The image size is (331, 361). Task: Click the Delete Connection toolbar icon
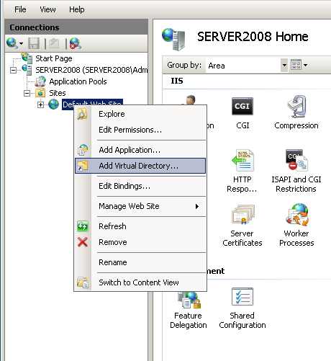click(x=76, y=44)
